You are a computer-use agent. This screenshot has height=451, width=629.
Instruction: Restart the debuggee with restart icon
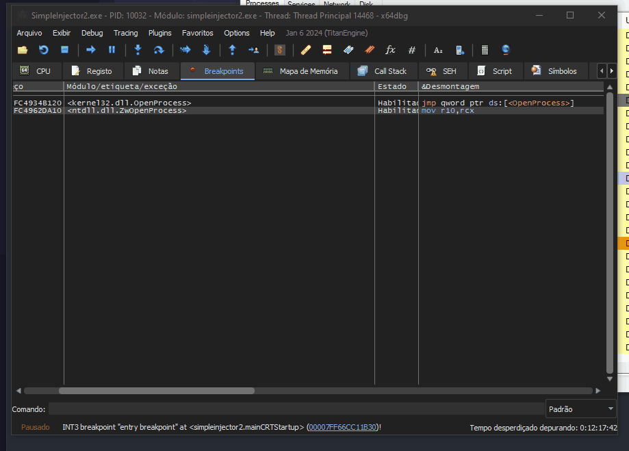click(x=44, y=50)
